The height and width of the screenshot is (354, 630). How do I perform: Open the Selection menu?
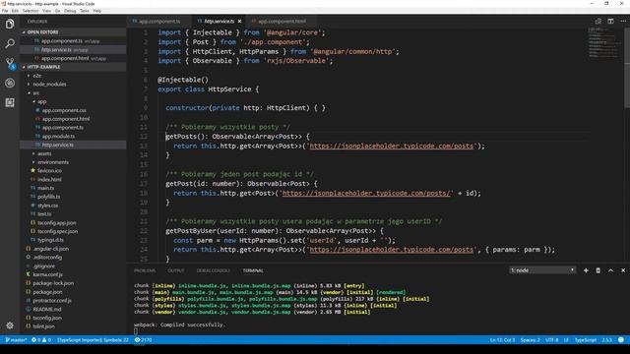point(31,11)
